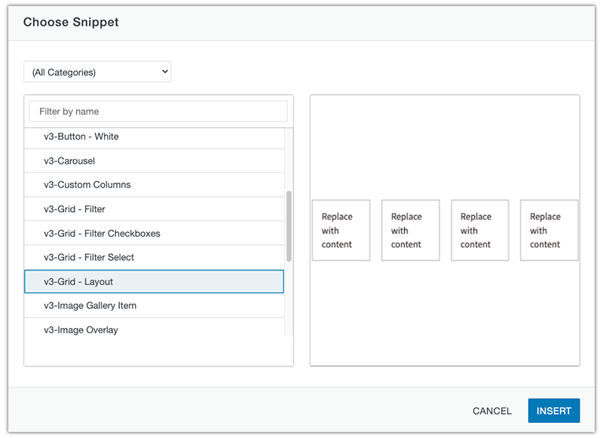Click the first Replace with content box
The image size is (603, 438).
tap(341, 231)
